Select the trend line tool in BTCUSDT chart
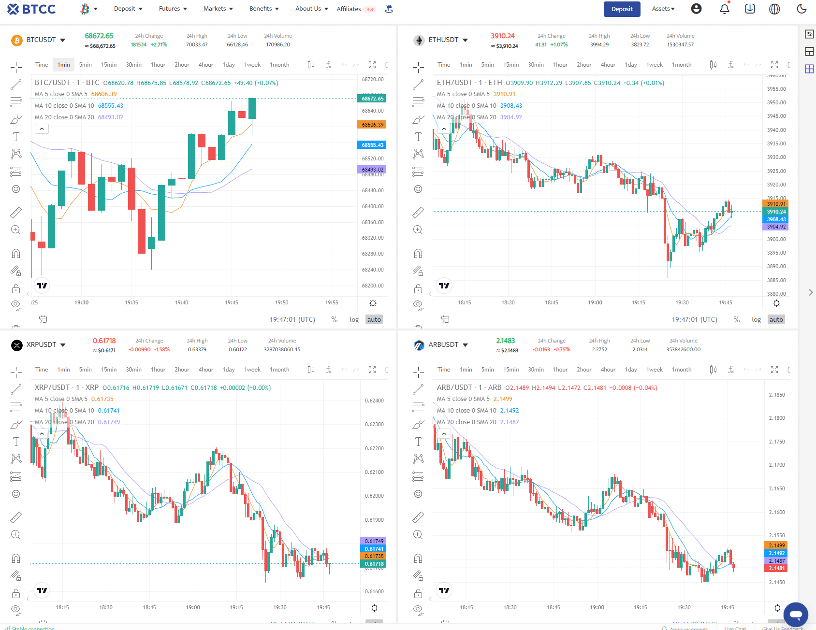The width and height of the screenshot is (816, 630). (x=16, y=85)
